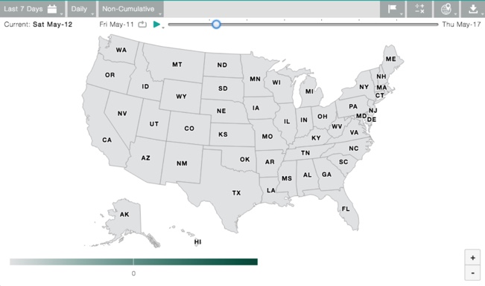Click the Thu May-17 end date label
Image resolution: width=485 pixels, height=286 pixels.
pyautogui.click(x=461, y=25)
